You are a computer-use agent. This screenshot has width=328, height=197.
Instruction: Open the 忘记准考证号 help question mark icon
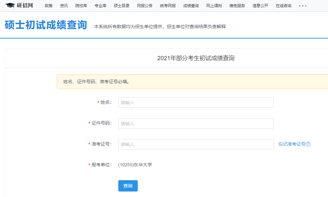click(309, 144)
